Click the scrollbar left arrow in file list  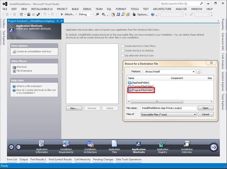click(129, 101)
